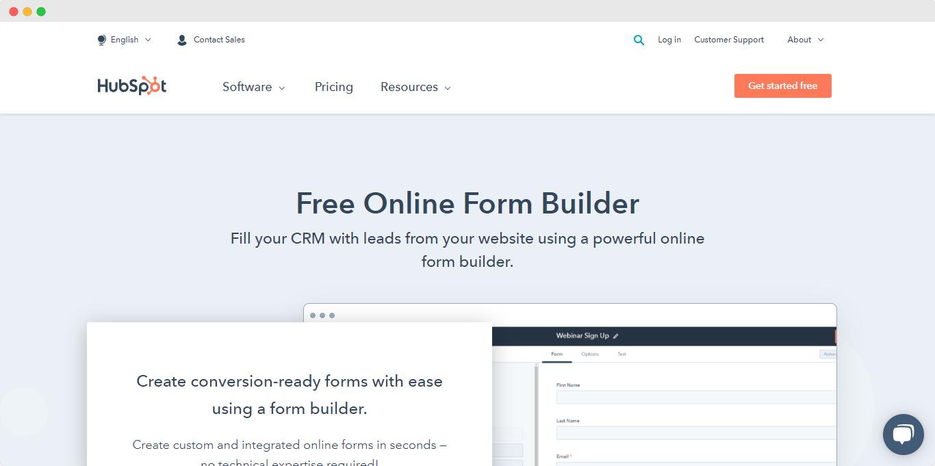The width and height of the screenshot is (935, 466).
Task: Click the Contact Sales person icon
Action: [x=181, y=40]
